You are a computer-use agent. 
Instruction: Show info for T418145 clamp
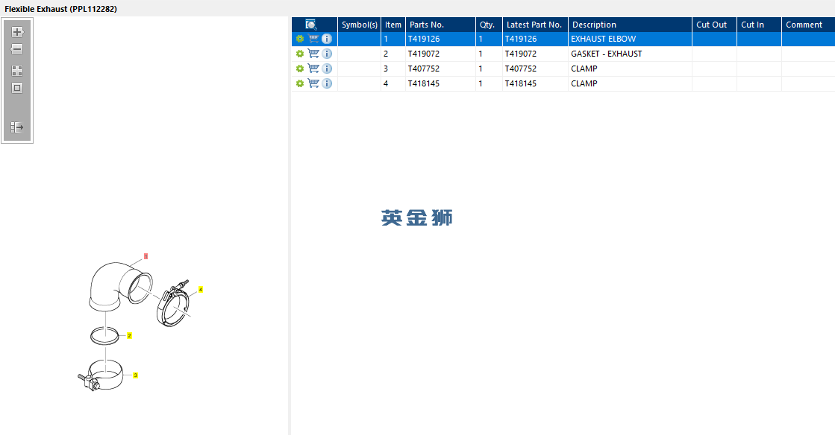327,83
